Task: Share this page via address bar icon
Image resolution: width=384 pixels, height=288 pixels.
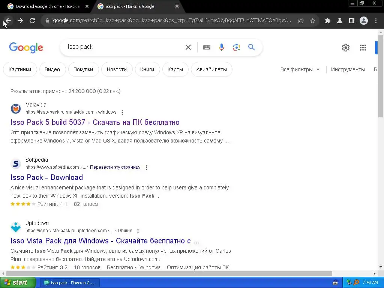Action: [x=301, y=21]
